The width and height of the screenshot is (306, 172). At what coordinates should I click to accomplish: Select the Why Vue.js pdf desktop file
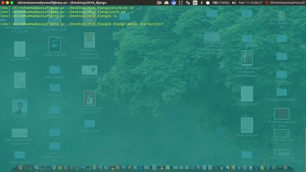coord(89,72)
